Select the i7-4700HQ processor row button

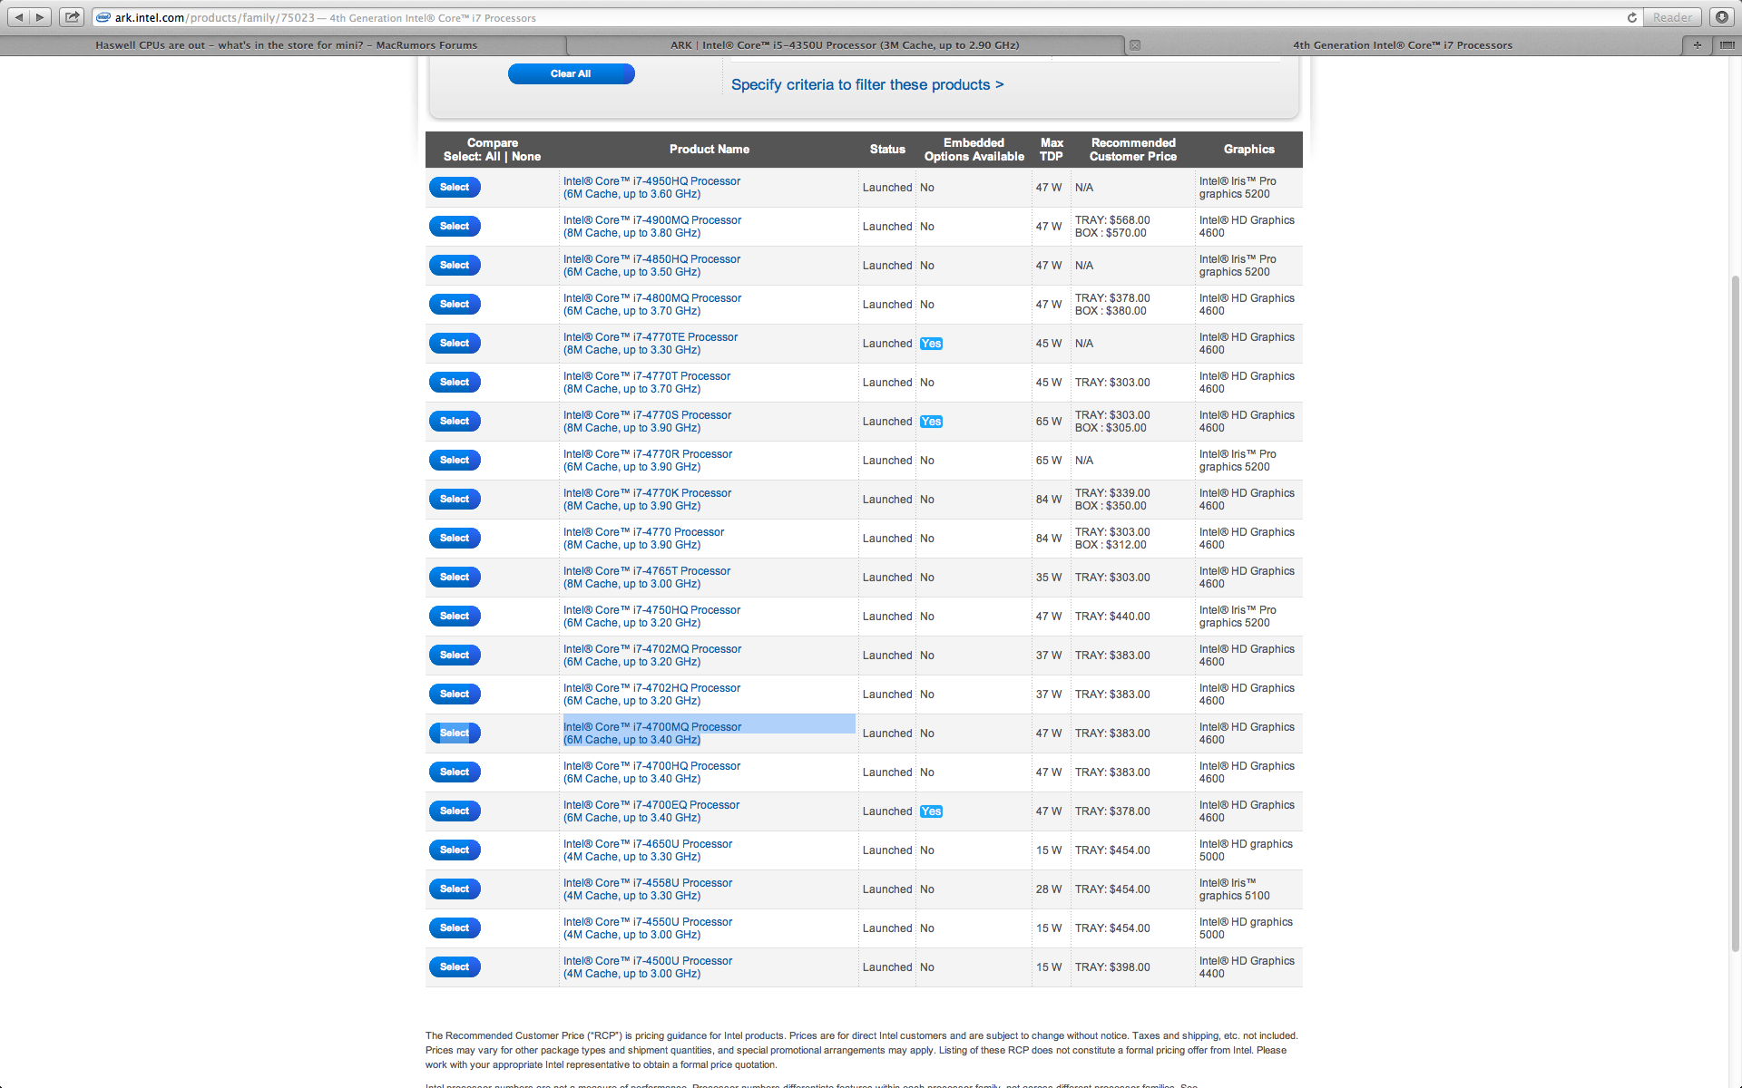(x=455, y=772)
